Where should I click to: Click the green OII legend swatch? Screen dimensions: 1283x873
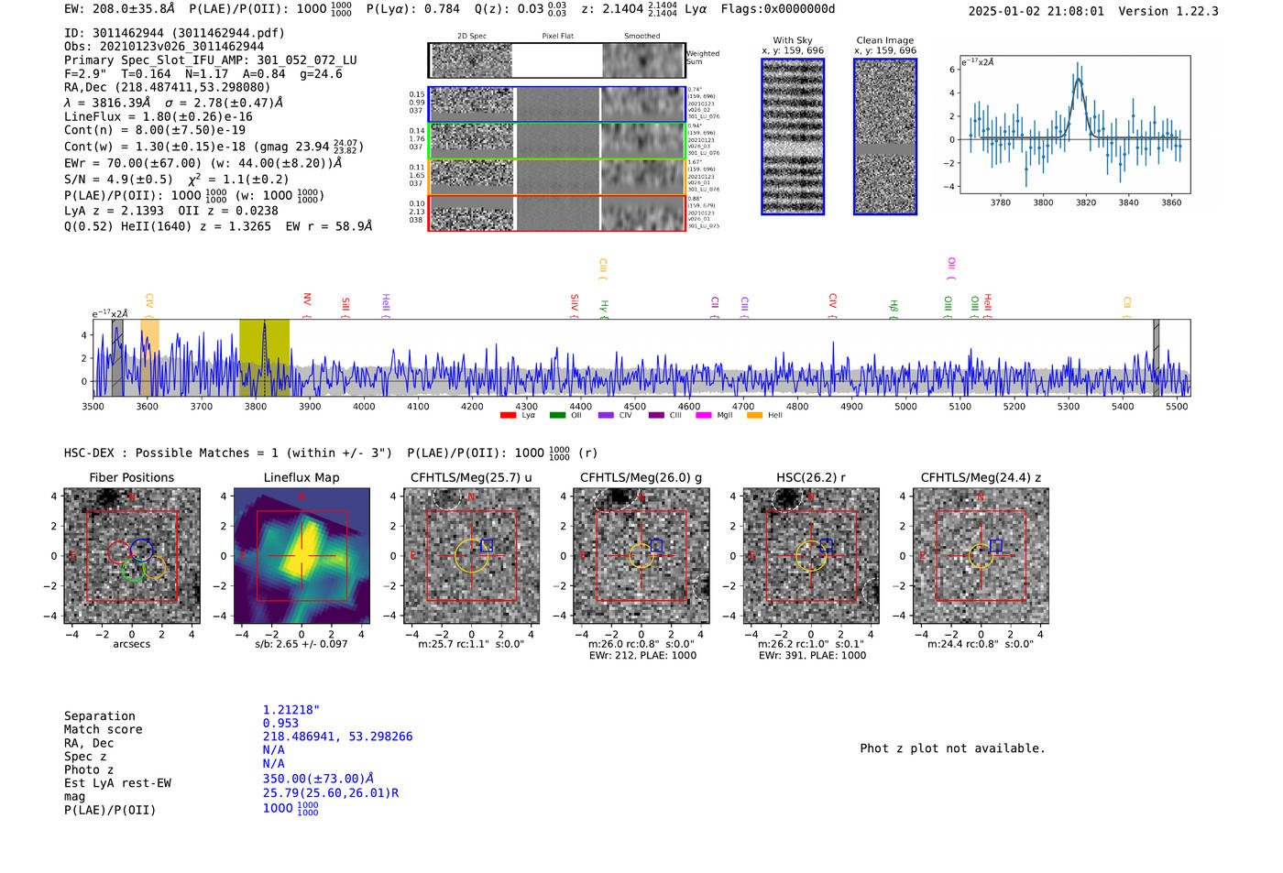coord(558,416)
